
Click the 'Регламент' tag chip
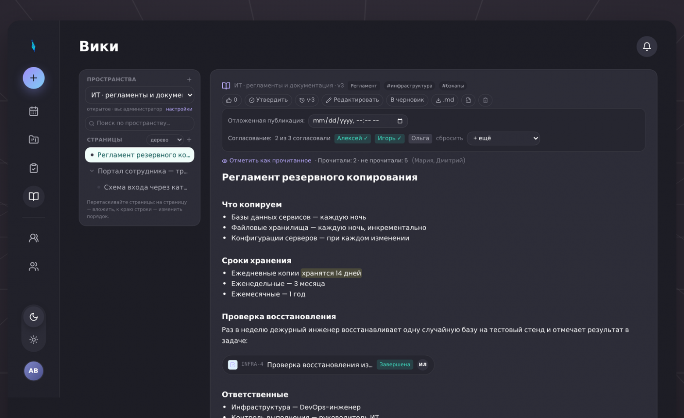(363, 86)
